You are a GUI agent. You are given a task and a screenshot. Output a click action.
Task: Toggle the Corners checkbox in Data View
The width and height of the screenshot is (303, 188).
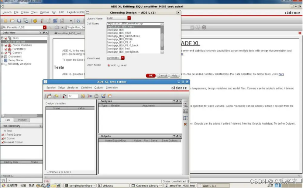6,53
